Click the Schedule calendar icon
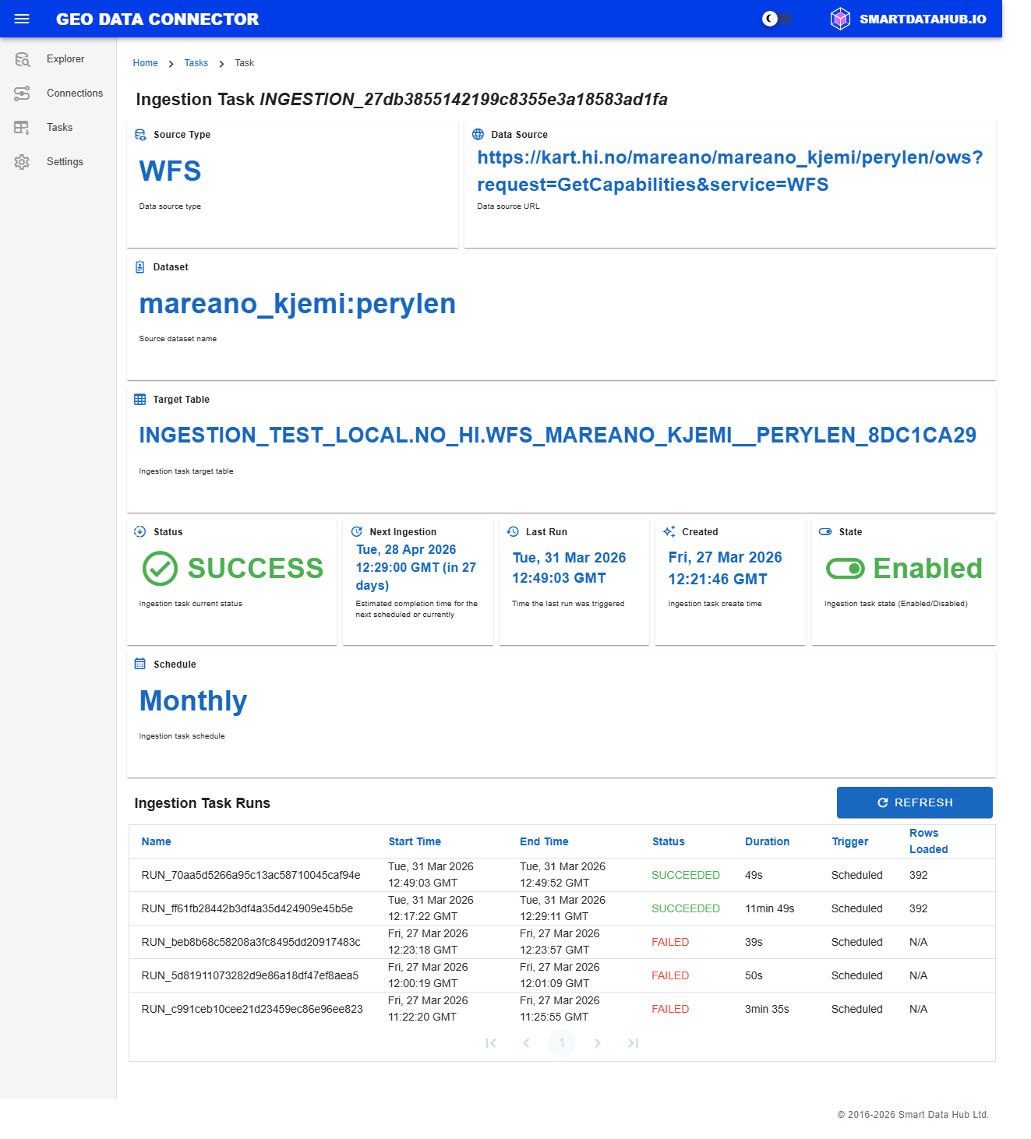This screenshot has width=1031, height=1139. point(140,665)
